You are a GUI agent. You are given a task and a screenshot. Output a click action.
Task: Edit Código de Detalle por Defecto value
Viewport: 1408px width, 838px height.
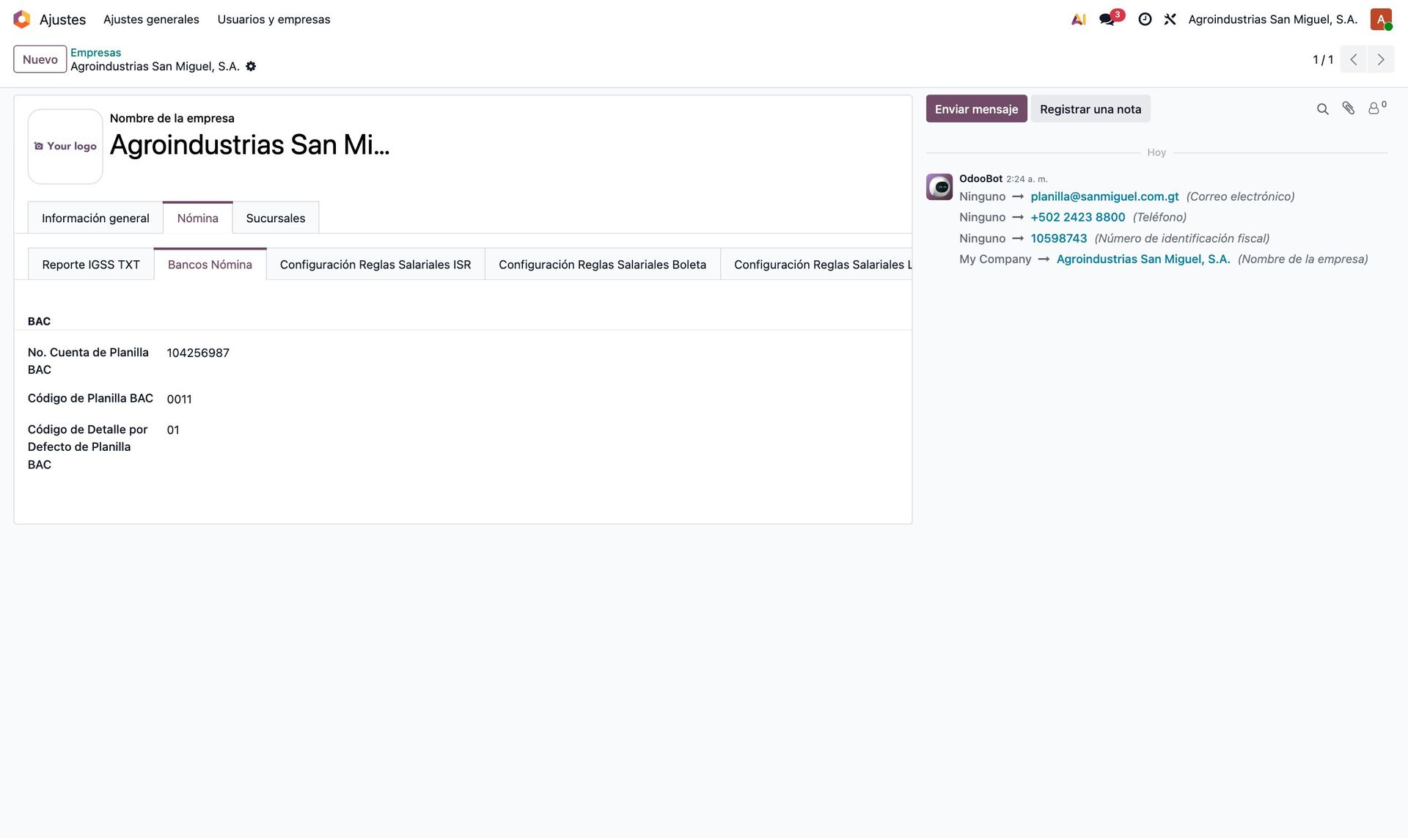click(x=173, y=430)
